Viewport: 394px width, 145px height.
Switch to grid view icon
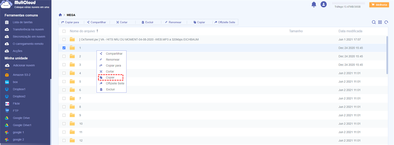380,22
